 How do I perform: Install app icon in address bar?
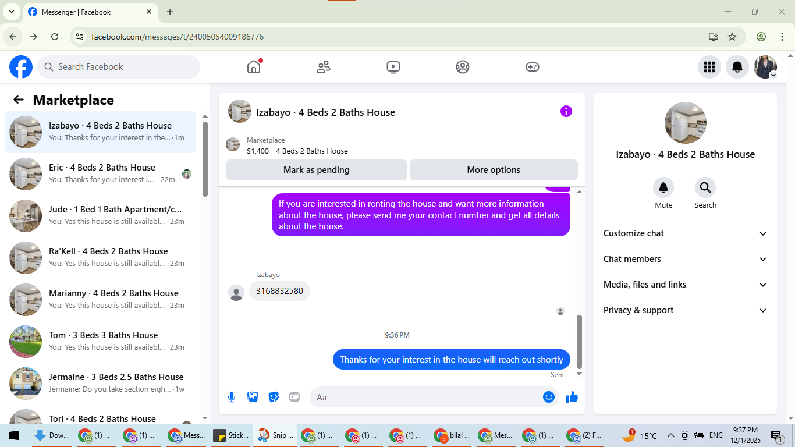point(714,37)
